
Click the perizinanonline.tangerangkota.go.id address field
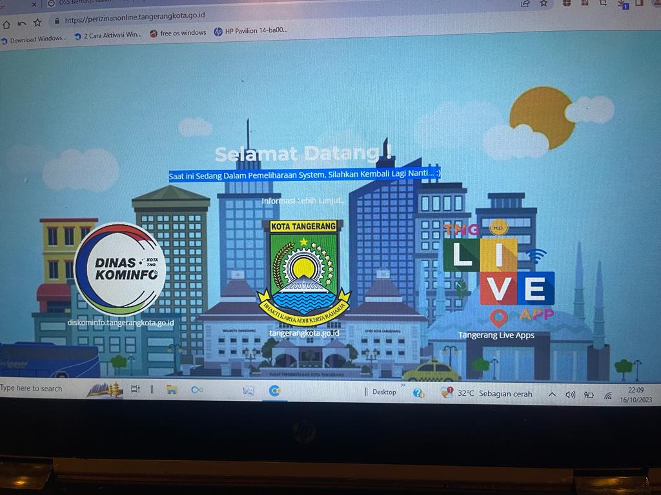[135, 17]
